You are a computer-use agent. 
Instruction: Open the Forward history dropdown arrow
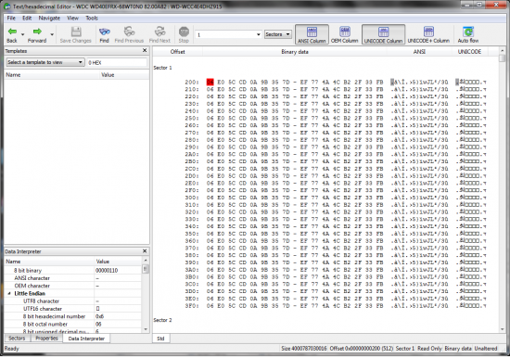point(52,34)
